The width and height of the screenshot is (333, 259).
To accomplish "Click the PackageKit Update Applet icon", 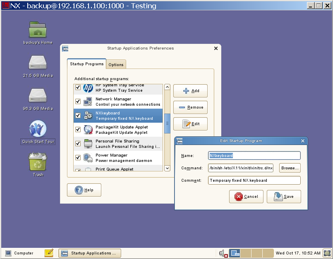I will pos(88,130).
